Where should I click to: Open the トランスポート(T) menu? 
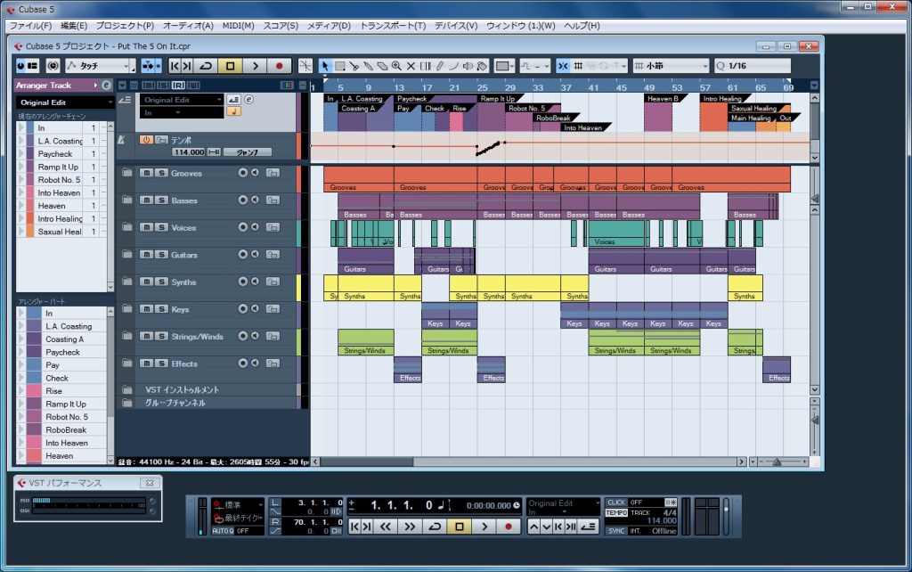click(x=393, y=26)
